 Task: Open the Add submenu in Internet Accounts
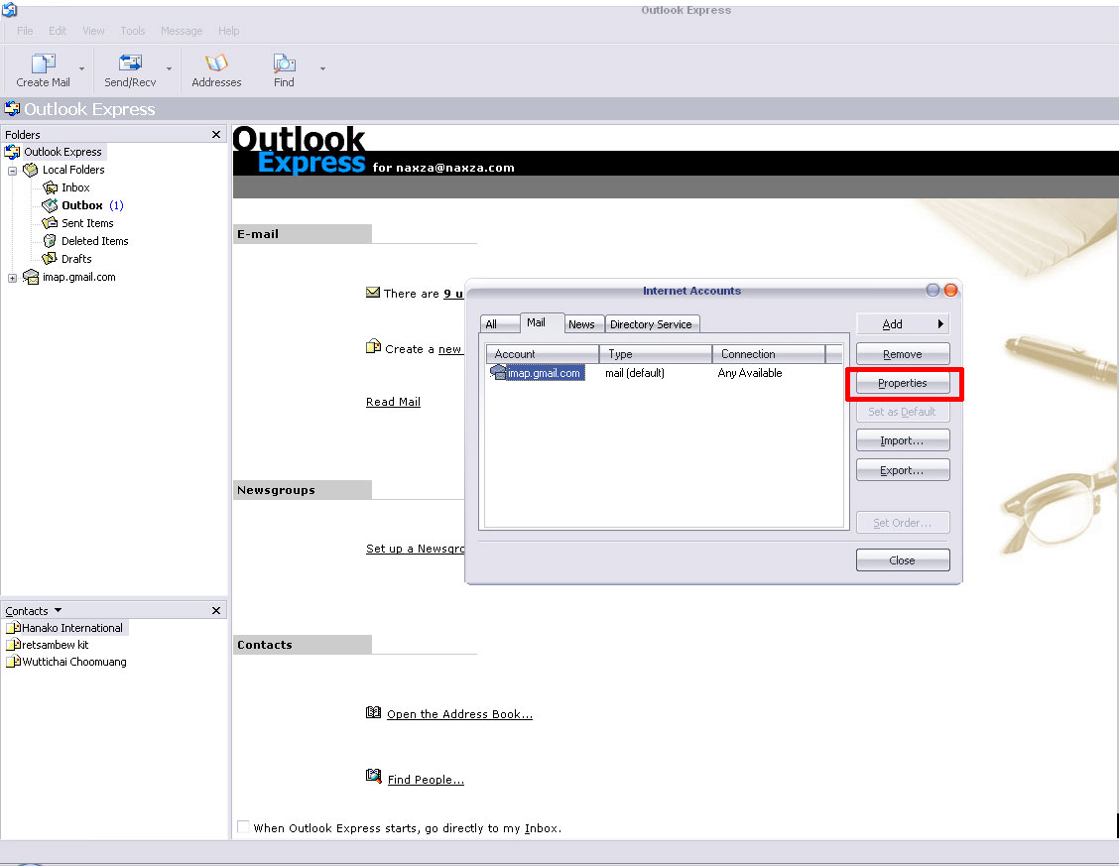click(903, 323)
